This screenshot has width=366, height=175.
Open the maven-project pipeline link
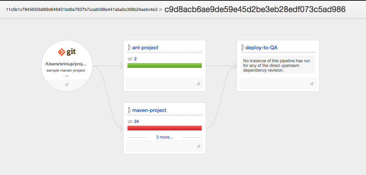149,110
